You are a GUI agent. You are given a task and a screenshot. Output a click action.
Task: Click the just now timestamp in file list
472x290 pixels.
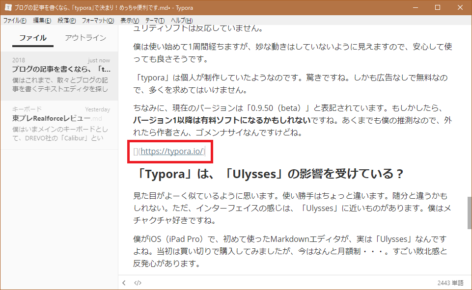[99, 60]
